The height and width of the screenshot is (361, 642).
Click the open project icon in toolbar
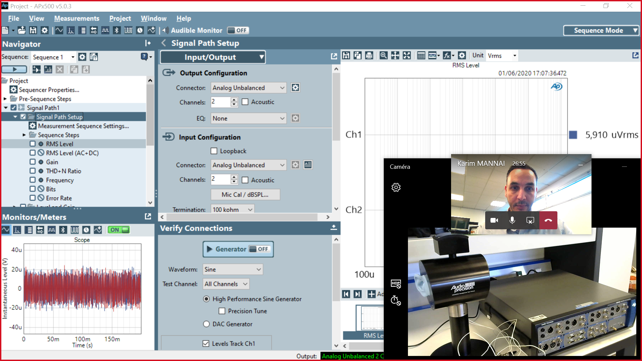point(21,30)
